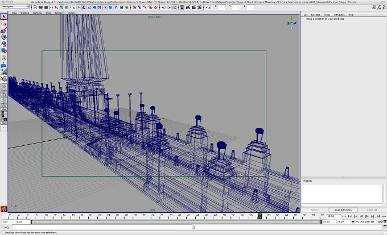The width and height of the screenshot is (387, 235).
Task: Click the Load Attributes button
Action: click(343, 210)
